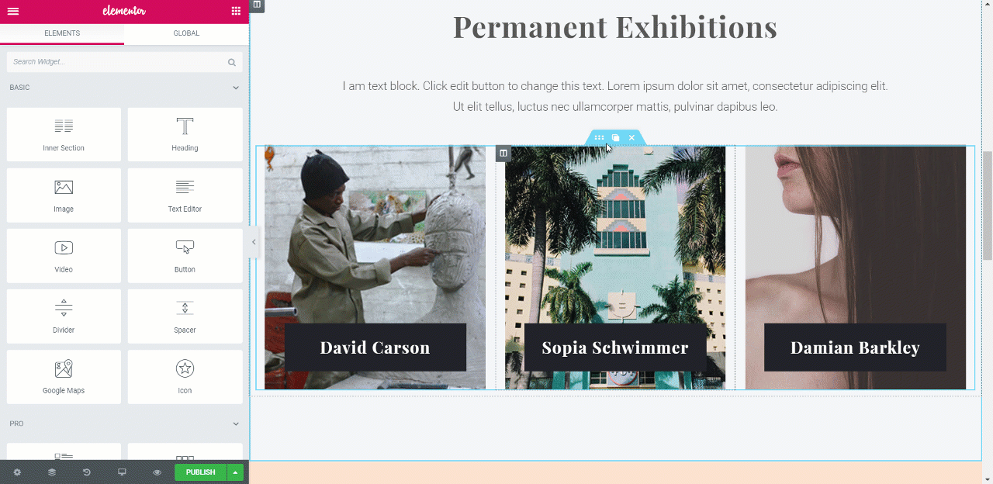Toggle responsive mode desktop icon
This screenshot has width=993, height=484.
pyautogui.click(x=122, y=472)
